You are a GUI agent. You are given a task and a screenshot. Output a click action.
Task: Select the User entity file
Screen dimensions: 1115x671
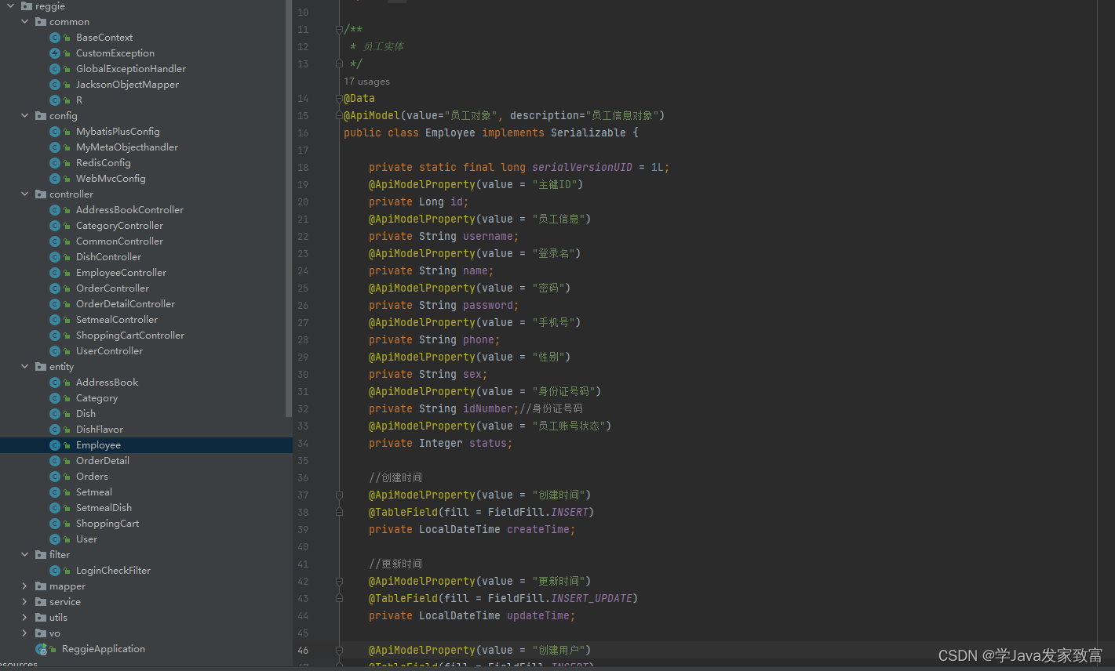click(x=86, y=539)
